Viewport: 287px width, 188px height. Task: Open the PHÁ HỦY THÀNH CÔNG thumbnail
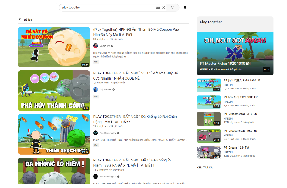(54, 91)
